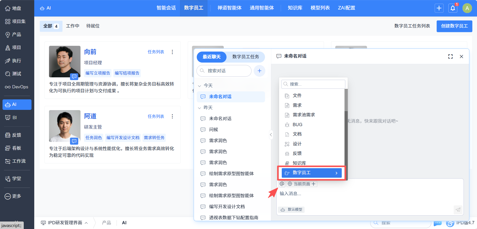The image size is (477, 229).
Task: Click the @ mention icon
Action: (x=282, y=184)
